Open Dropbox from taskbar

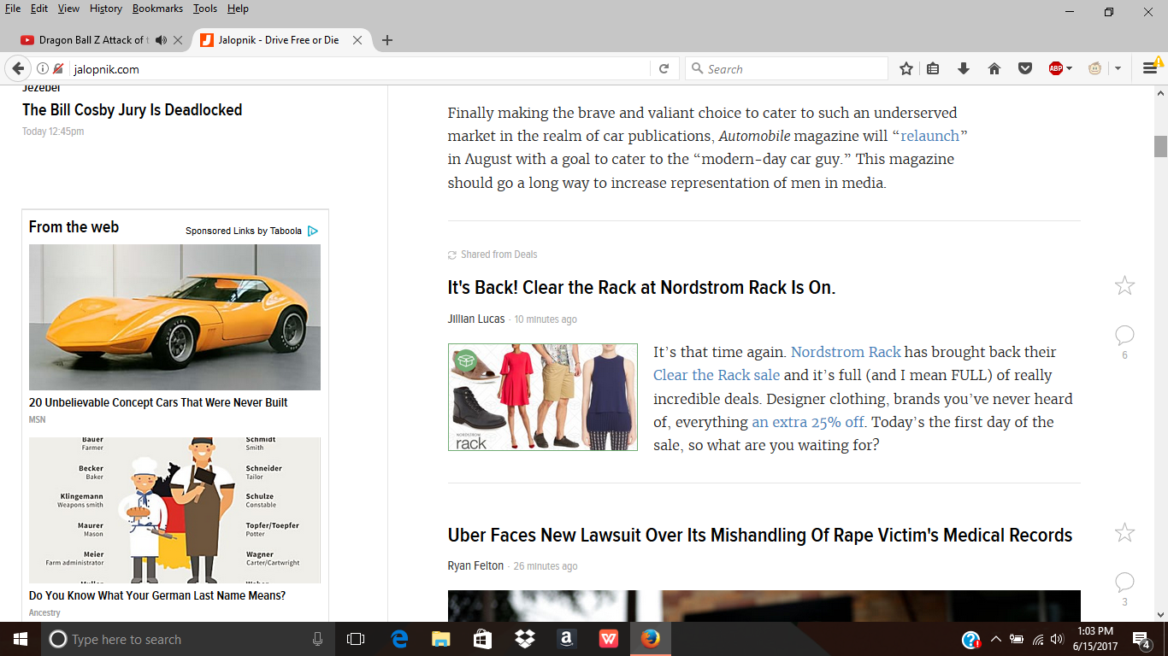(524, 639)
